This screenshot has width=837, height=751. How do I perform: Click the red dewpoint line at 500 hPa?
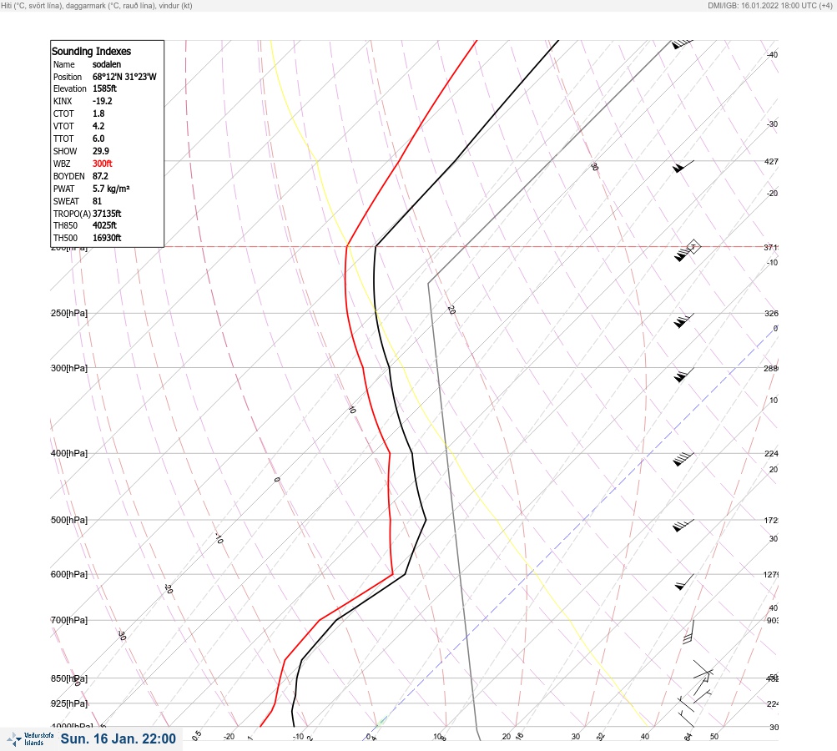point(390,520)
